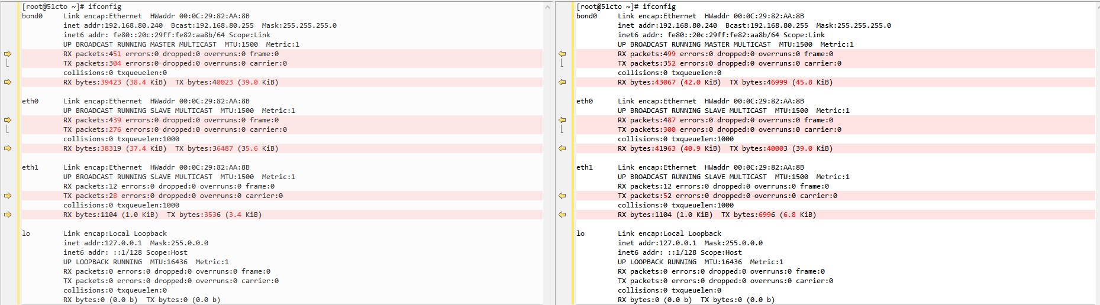Screen dimensions: 1100x305
Task: Click copy-left arrow beside right pane RX packets:499
Action: coord(562,54)
